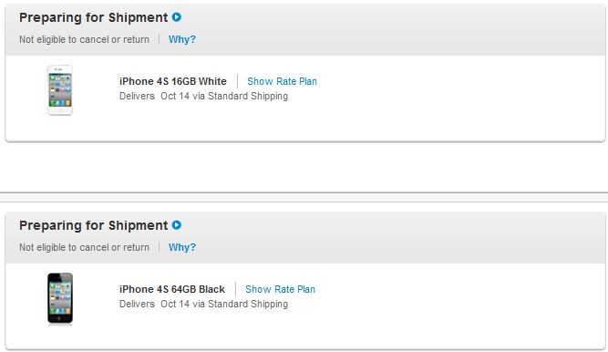Select the iPhone 4S 64GB Black product name
The width and height of the screenshot is (608, 352).
click(x=172, y=289)
